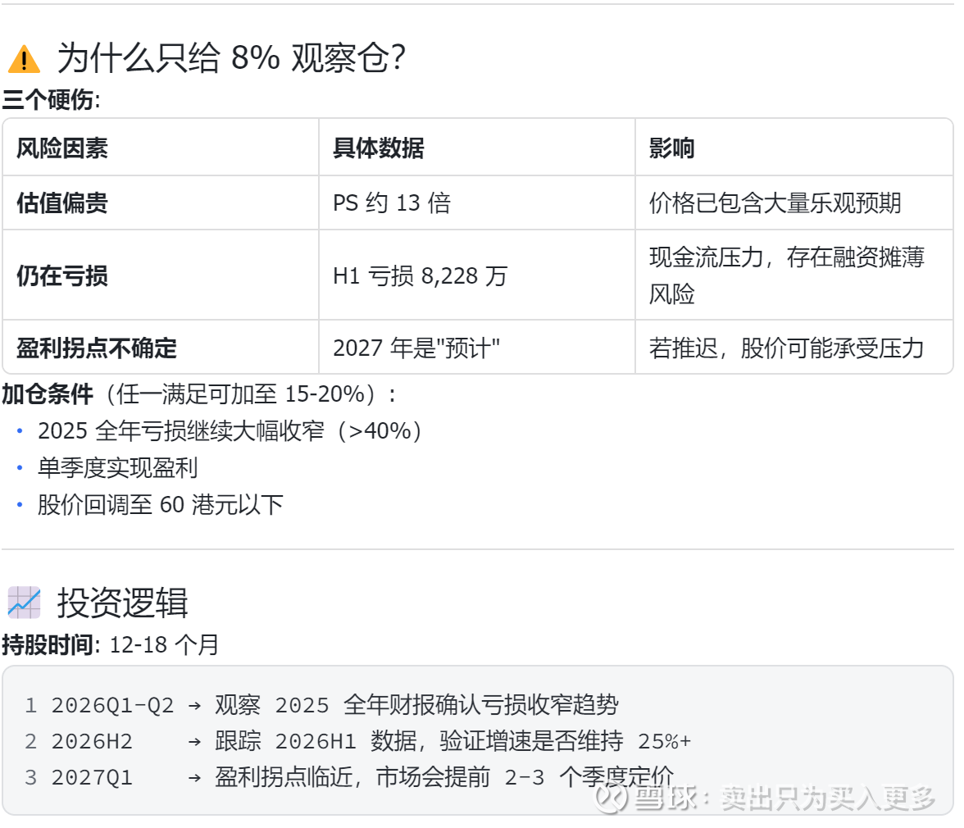This screenshot has width=964, height=828.
Task: Click the 具体数据 column header
Action: pyautogui.click(x=378, y=148)
